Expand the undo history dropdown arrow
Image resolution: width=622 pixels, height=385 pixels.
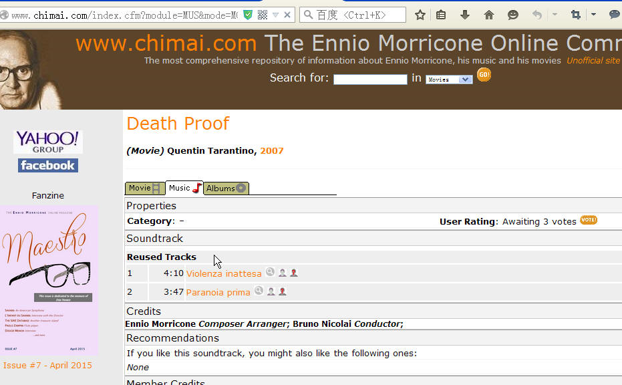(555, 15)
